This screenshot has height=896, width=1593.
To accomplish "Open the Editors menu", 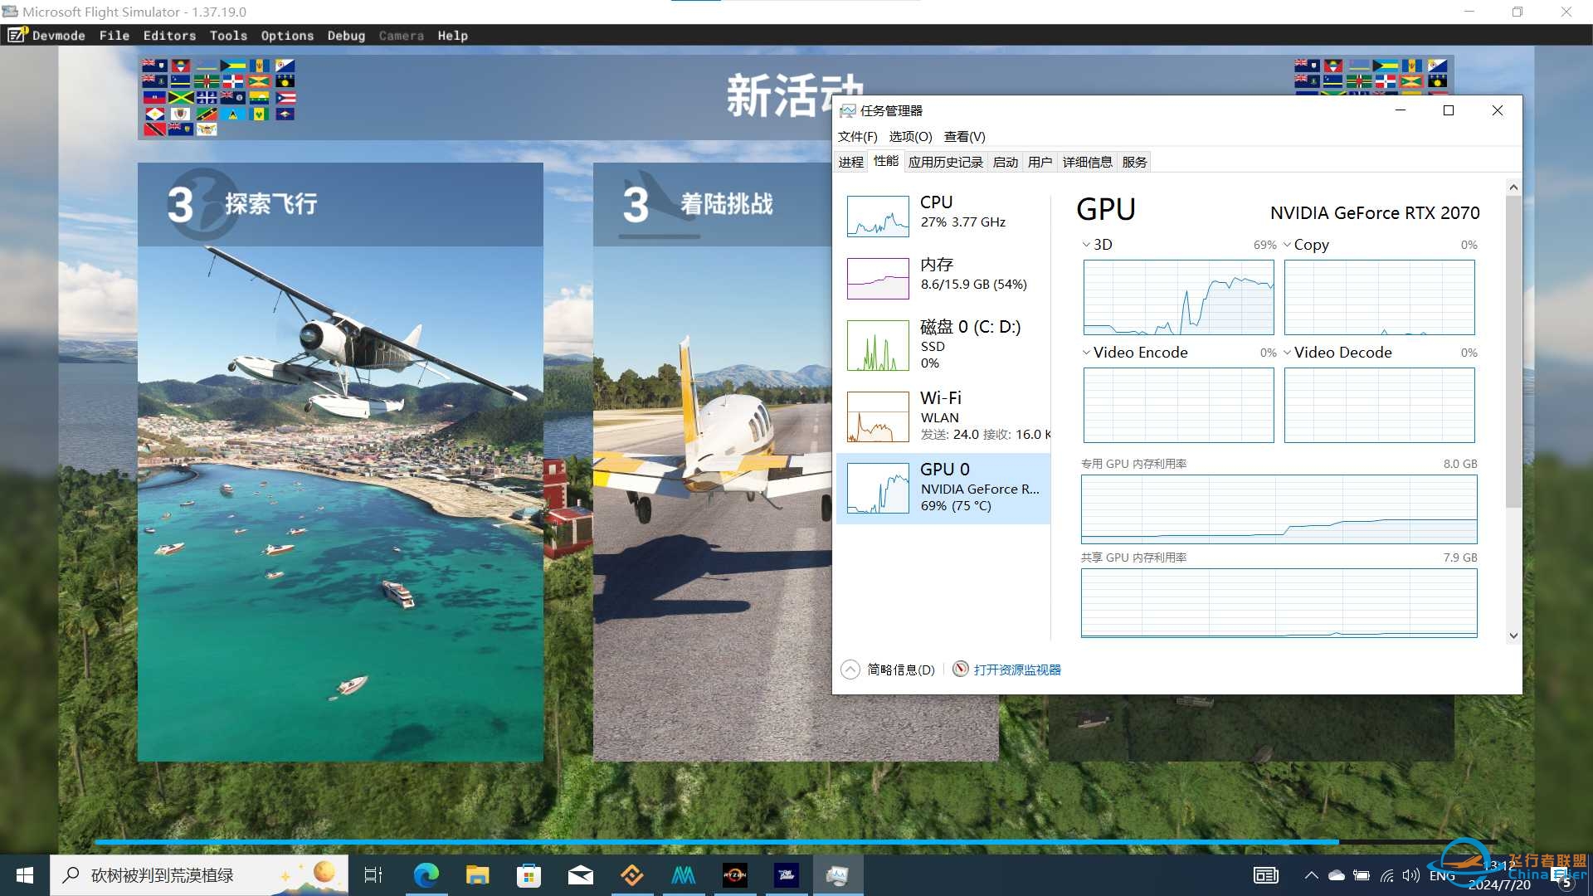I will (x=169, y=36).
